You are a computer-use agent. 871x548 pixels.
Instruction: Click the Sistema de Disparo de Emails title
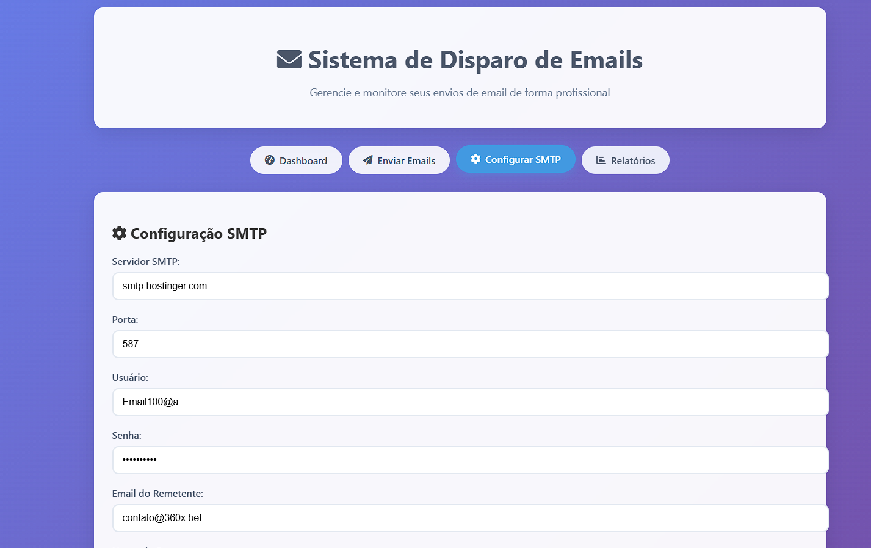[475, 60]
